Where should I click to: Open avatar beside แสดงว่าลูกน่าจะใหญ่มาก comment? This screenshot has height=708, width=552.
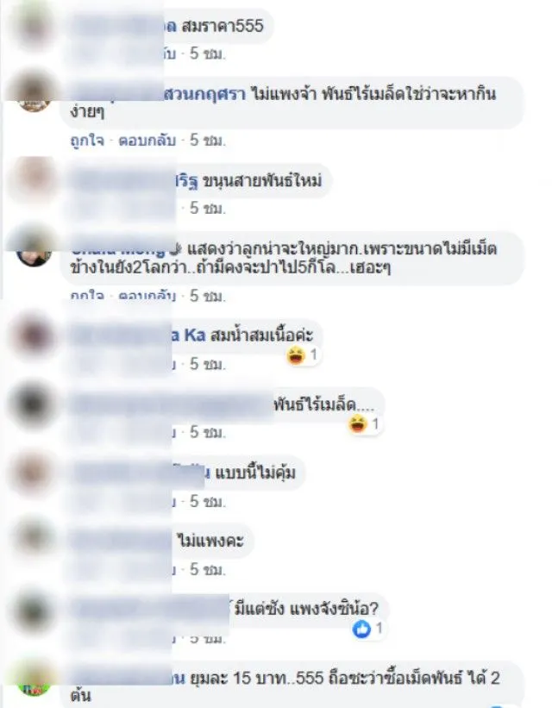(x=34, y=247)
